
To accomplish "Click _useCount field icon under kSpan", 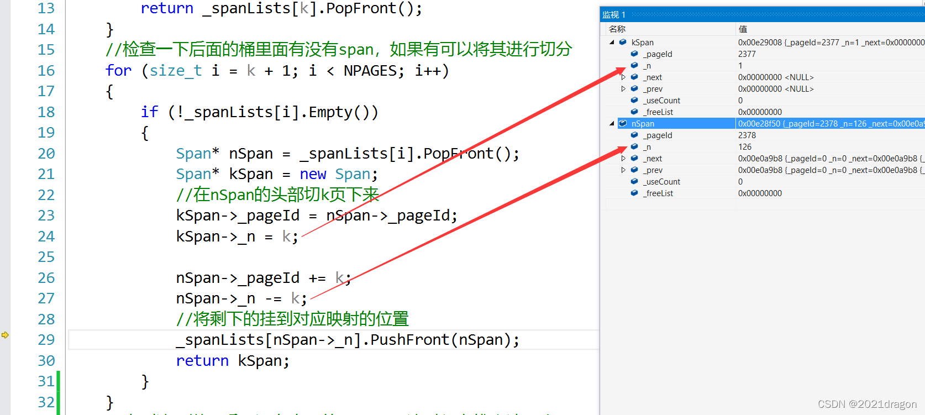I will (x=634, y=100).
